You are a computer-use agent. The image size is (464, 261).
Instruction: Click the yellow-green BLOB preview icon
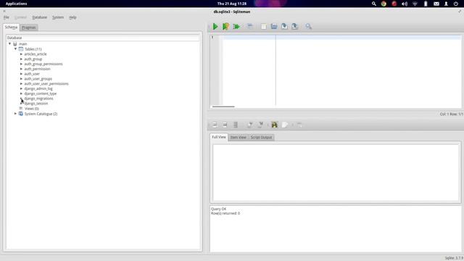click(274, 125)
